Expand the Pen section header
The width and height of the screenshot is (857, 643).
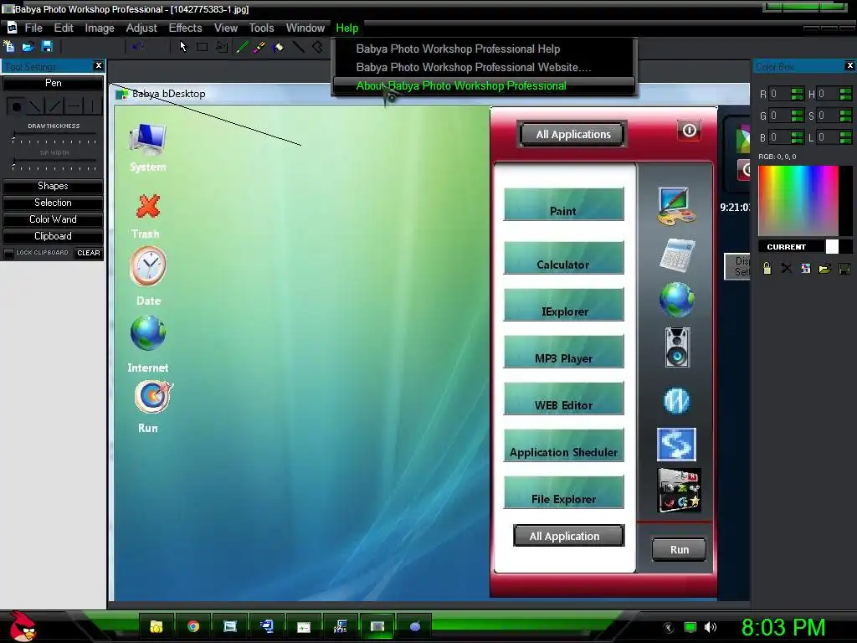[53, 83]
